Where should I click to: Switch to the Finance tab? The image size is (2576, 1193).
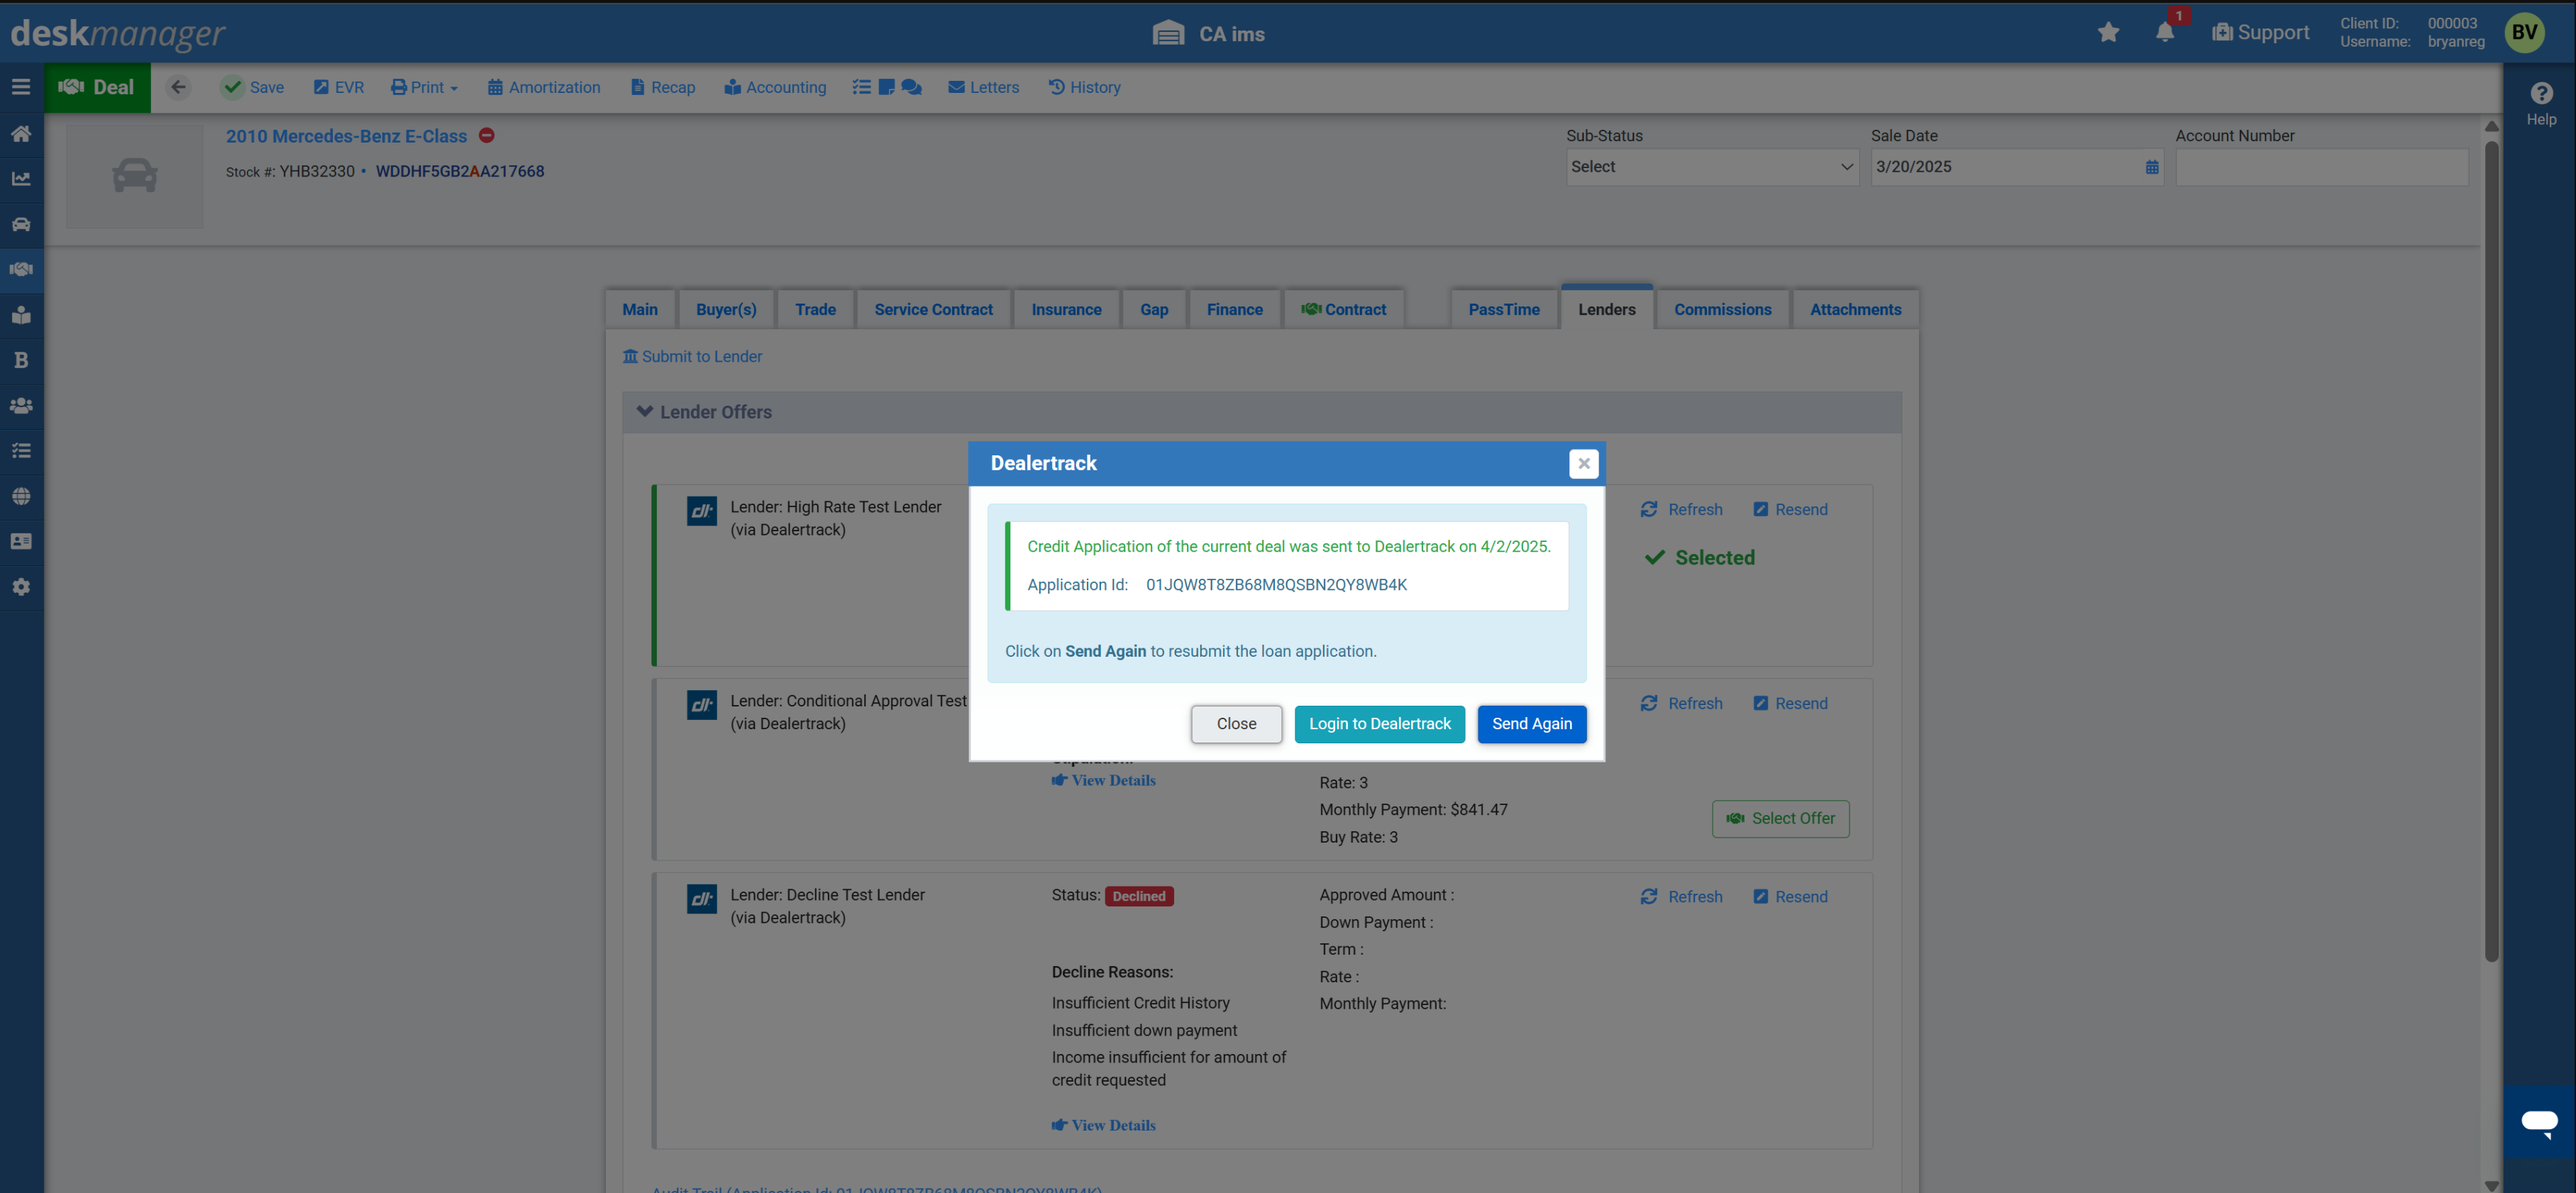tap(1234, 309)
